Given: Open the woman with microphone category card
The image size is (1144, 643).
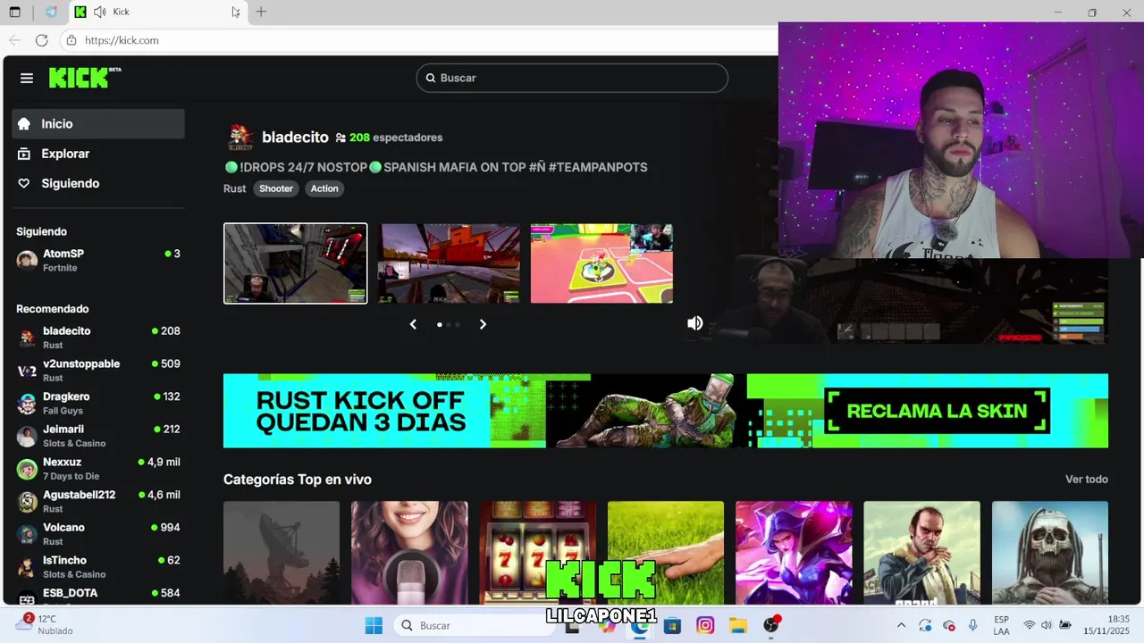Looking at the screenshot, I should coord(409,553).
